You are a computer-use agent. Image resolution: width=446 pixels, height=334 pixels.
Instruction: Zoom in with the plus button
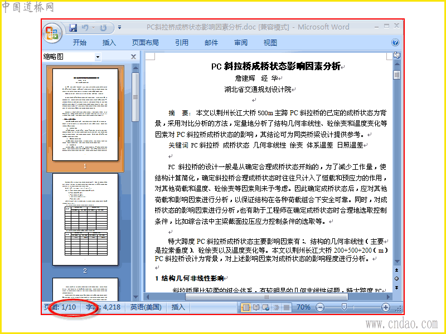coord(385,307)
